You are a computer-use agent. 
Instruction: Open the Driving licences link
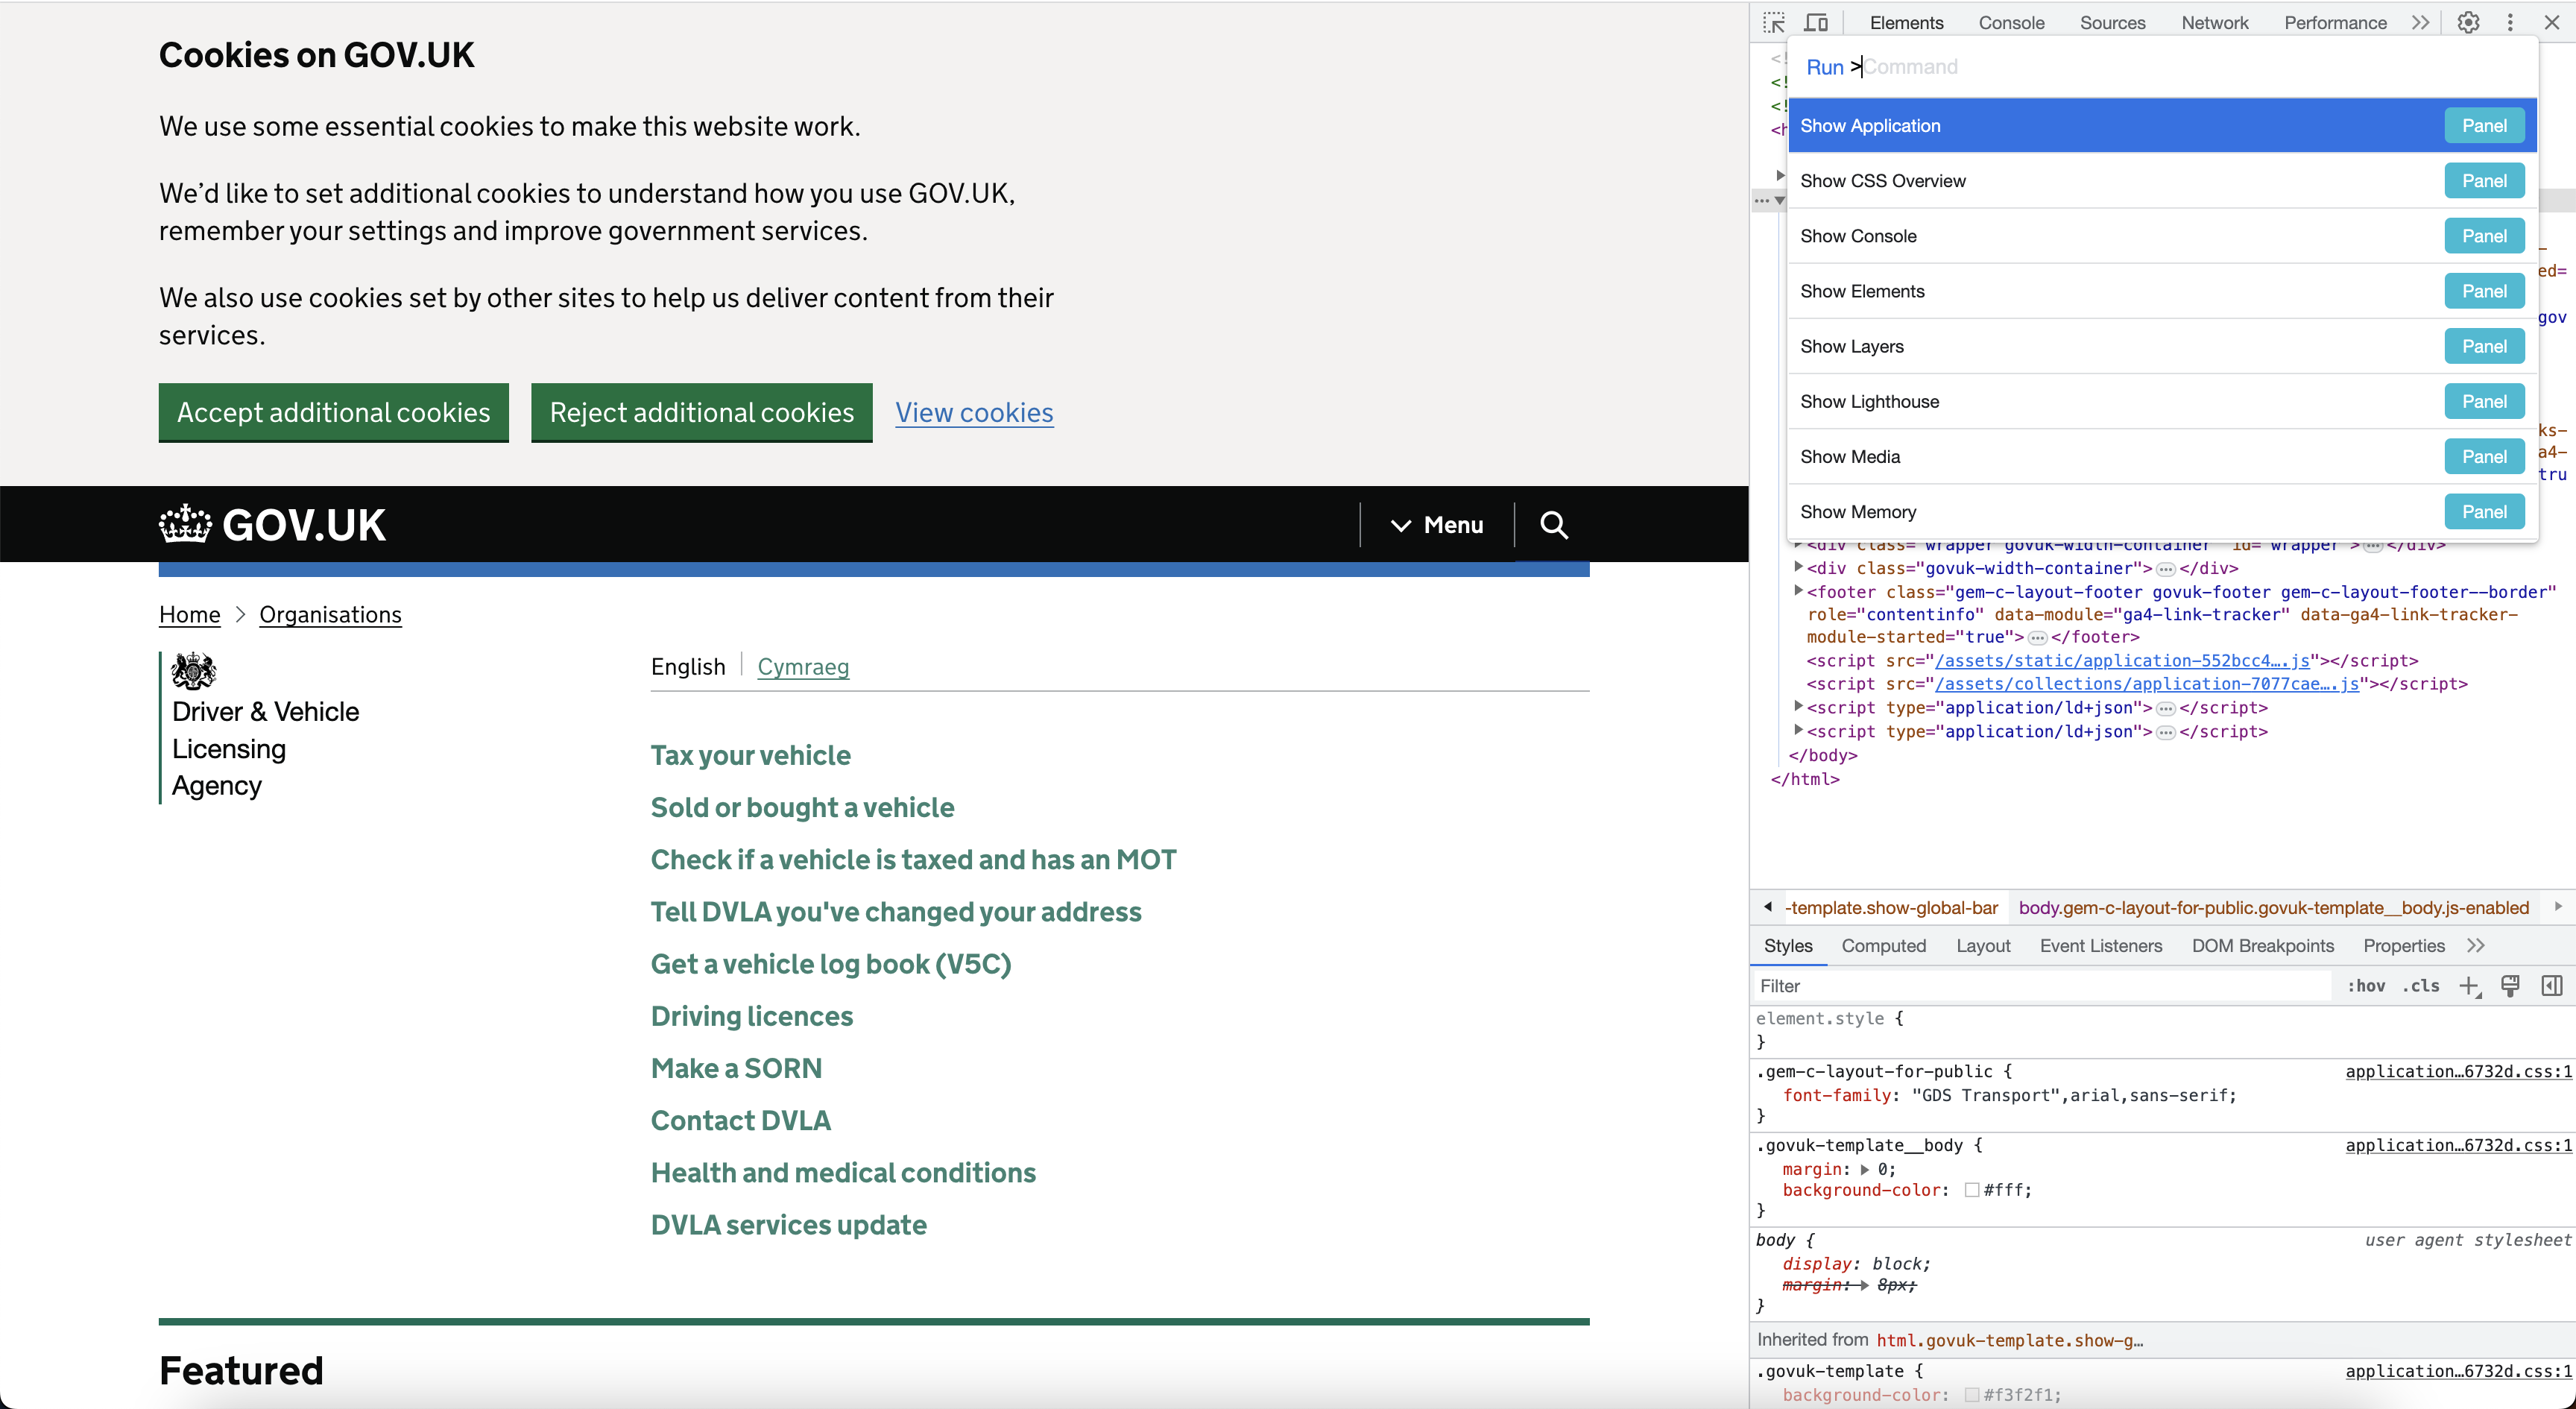click(x=751, y=1016)
